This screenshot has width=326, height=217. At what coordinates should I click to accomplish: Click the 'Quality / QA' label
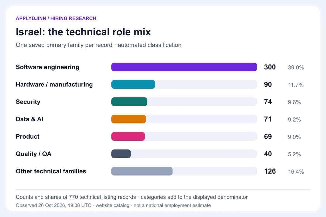[34, 154]
